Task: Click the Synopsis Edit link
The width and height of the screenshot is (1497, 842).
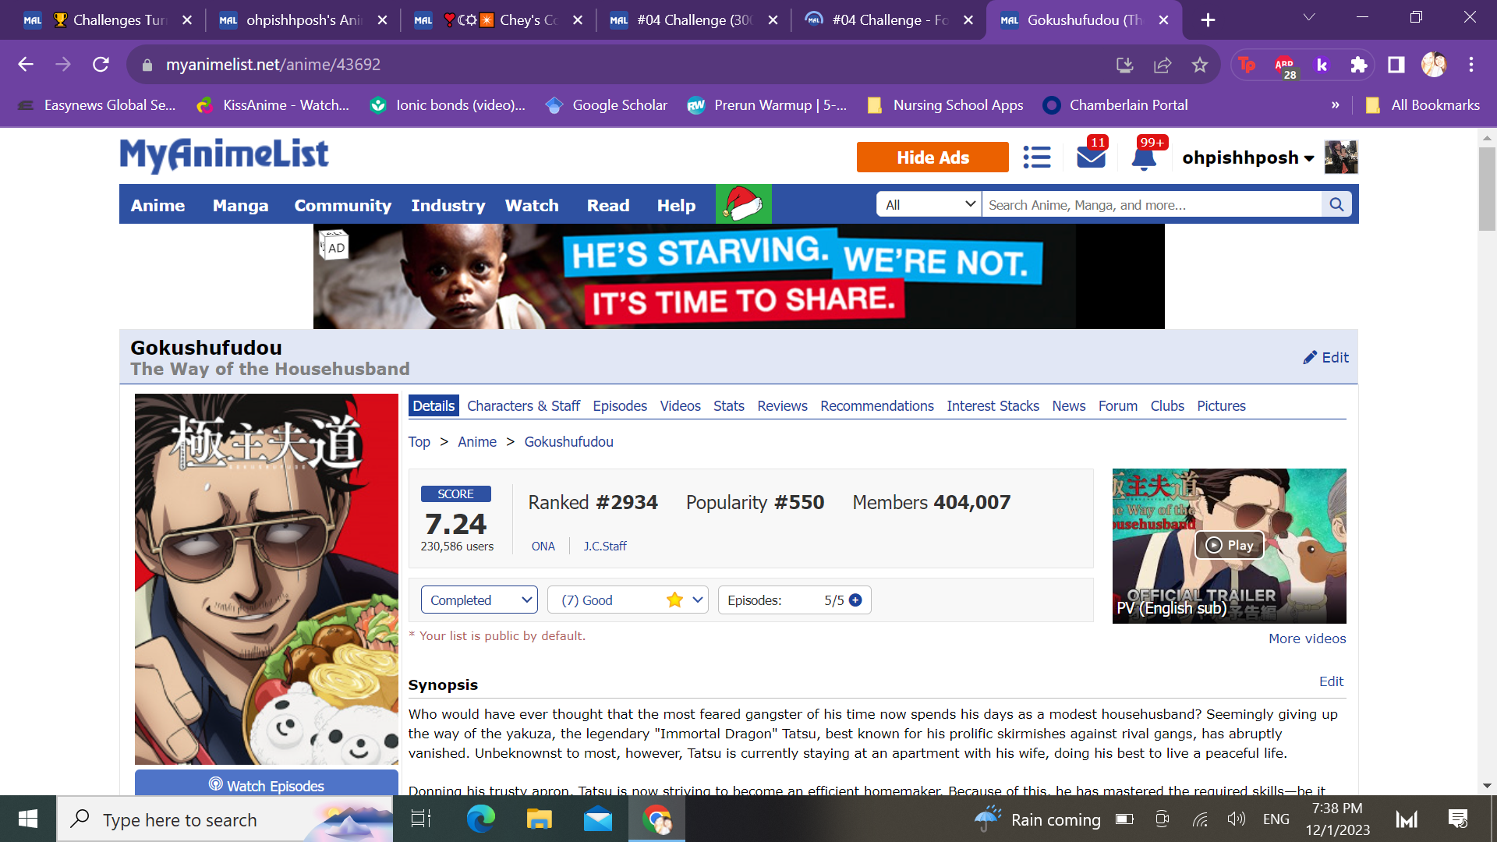Action: pyautogui.click(x=1331, y=681)
